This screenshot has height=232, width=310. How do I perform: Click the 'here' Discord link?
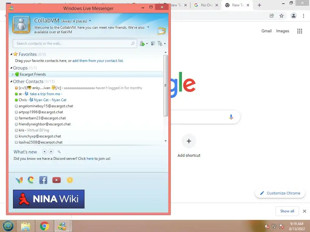[90, 159]
